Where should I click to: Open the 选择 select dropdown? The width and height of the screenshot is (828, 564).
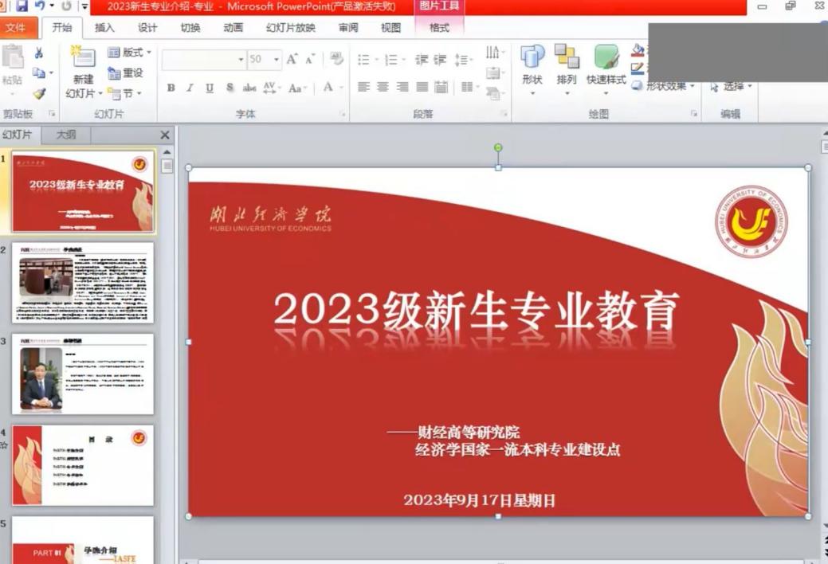point(731,86)
